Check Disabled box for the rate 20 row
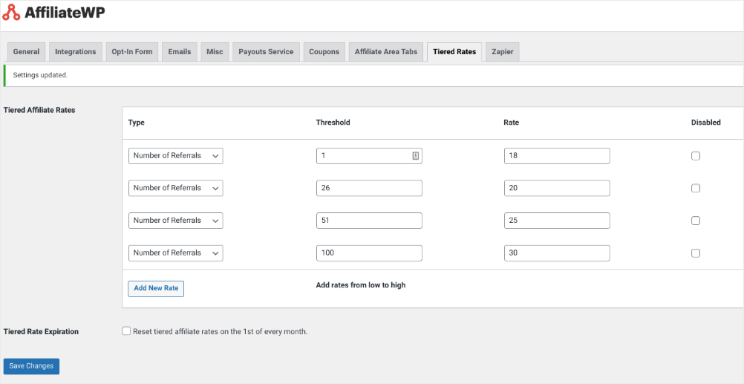 [696, 188]
